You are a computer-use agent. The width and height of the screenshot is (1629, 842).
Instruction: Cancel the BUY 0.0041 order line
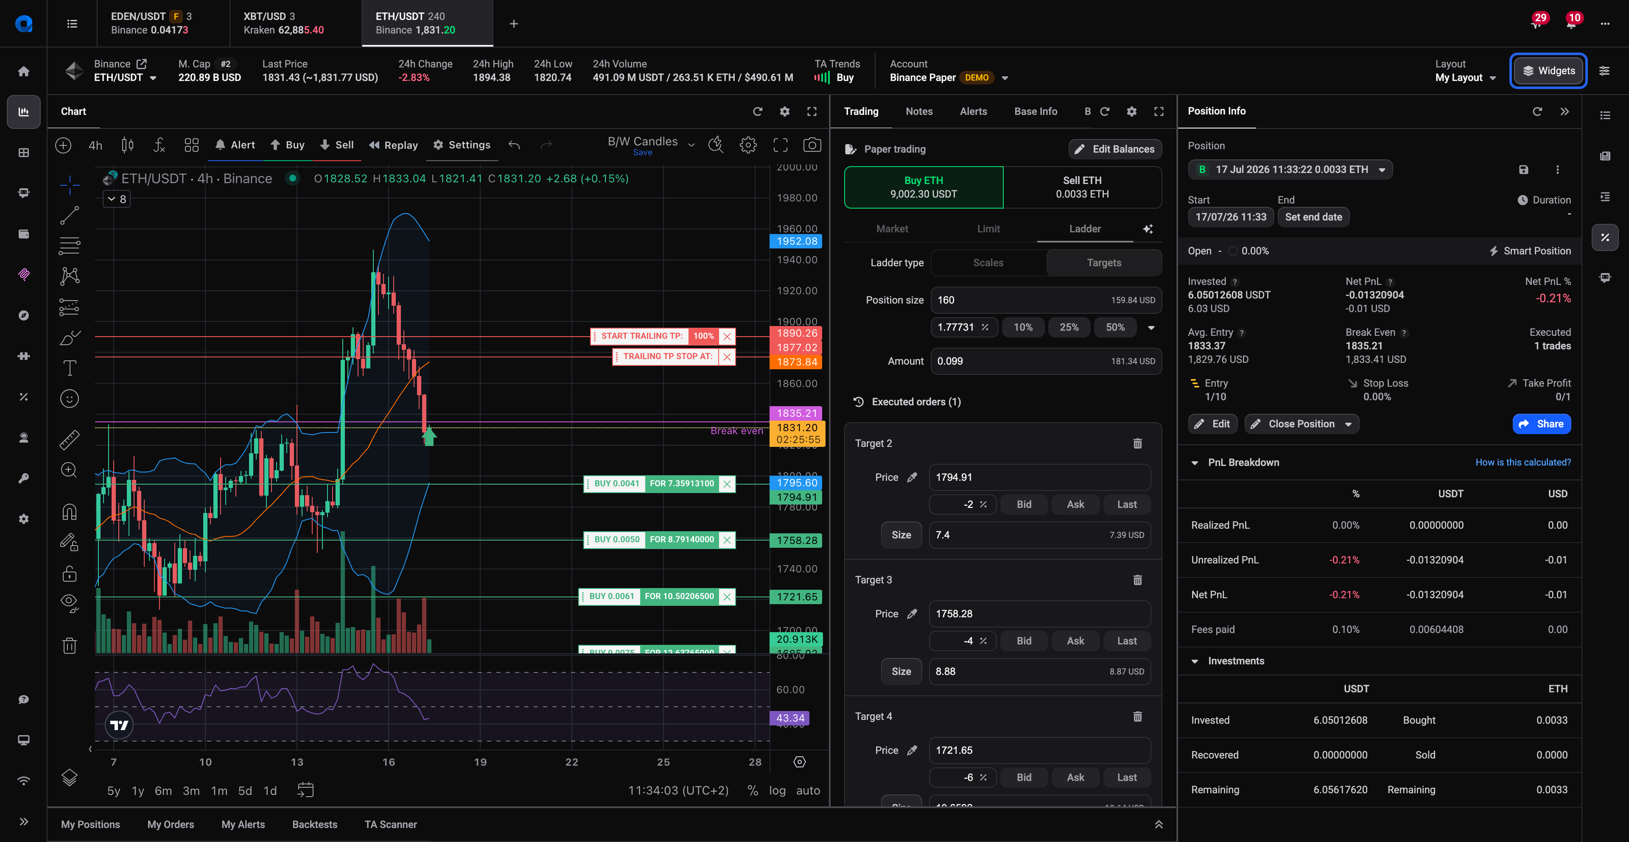pos(727,484)
